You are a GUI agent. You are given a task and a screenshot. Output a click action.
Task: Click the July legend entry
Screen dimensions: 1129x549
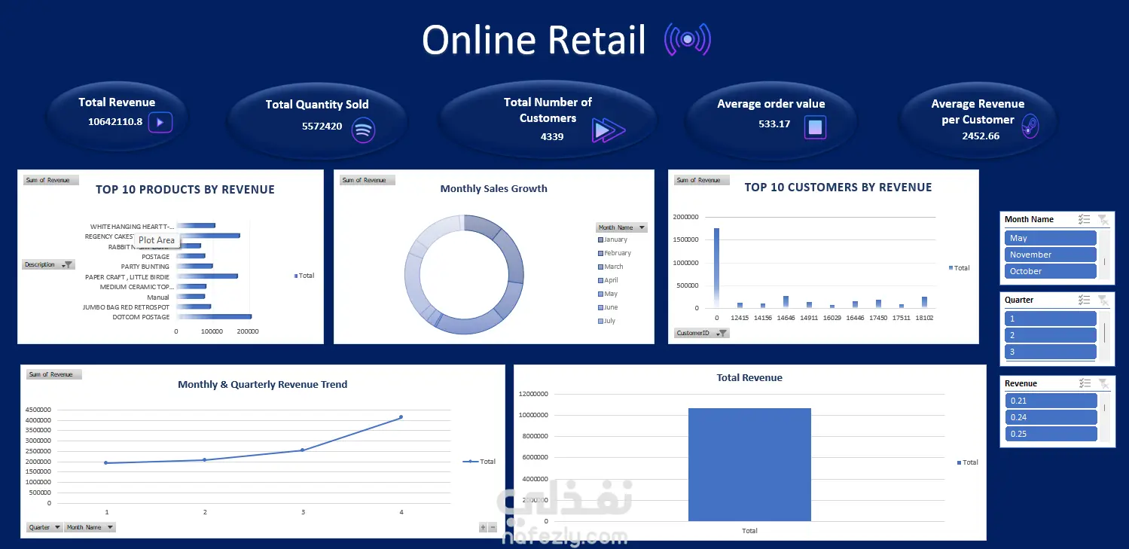(x=607, y=321)
